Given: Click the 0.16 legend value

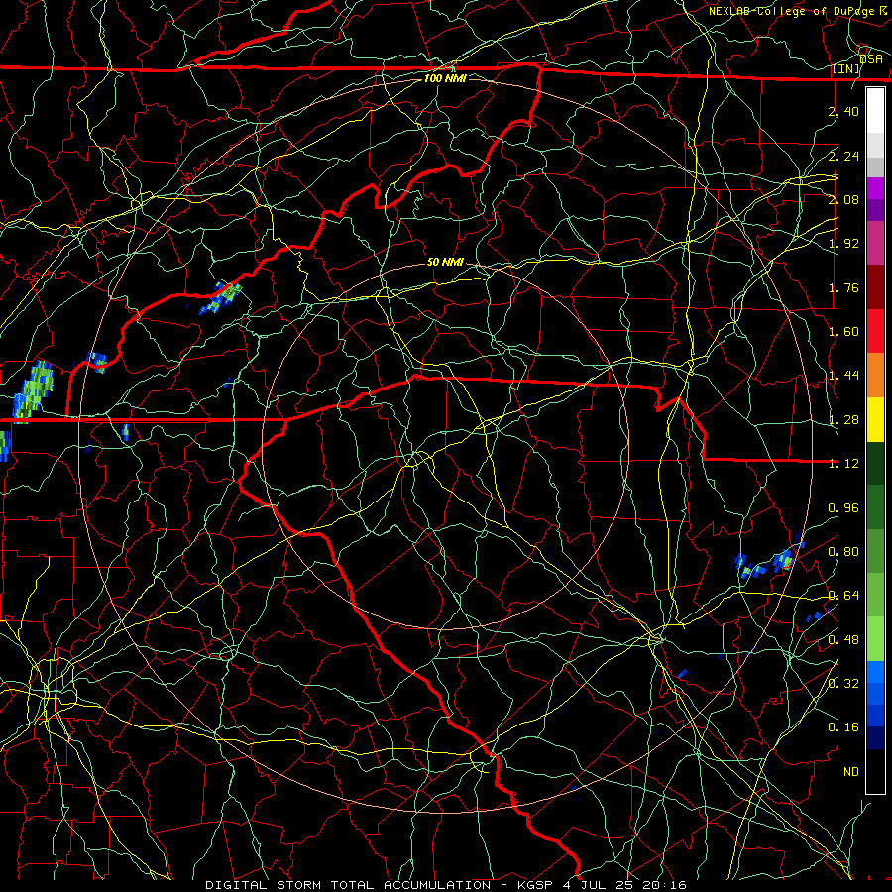Looking at the screenshot, I should pyautogui.click(x=843, y=727).
